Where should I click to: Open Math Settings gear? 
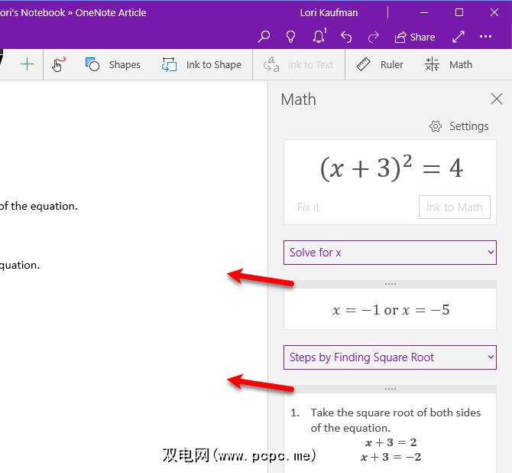[459, 126]
